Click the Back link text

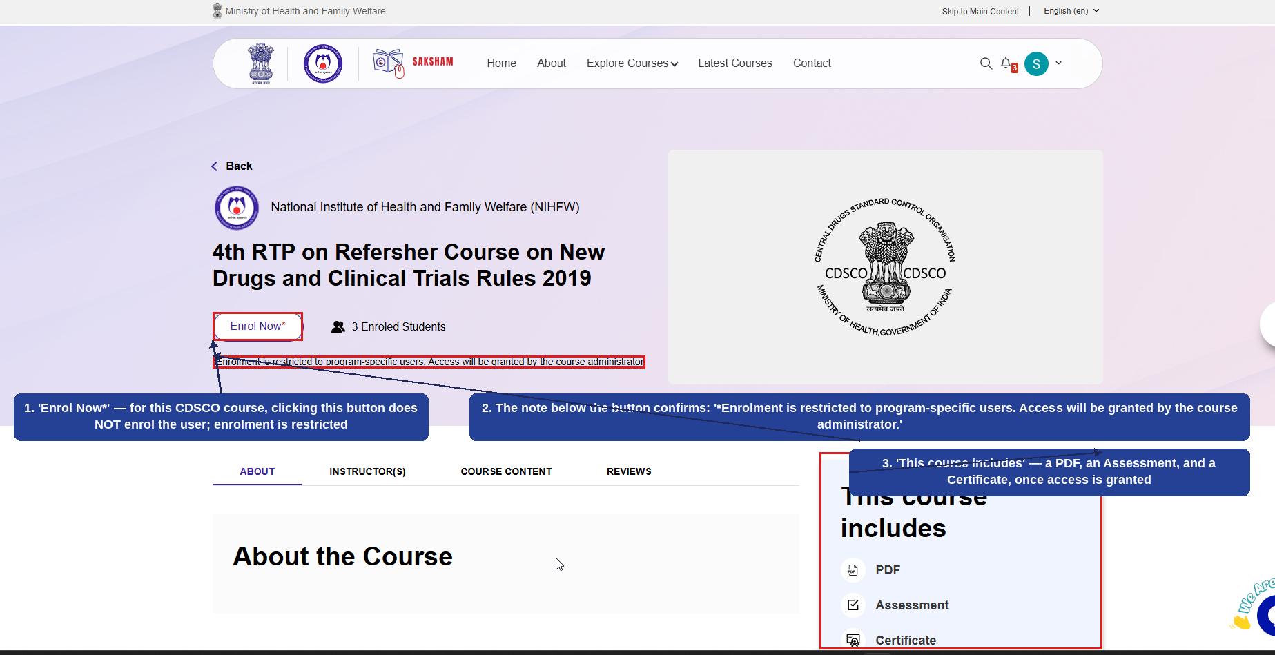(239, 166)
